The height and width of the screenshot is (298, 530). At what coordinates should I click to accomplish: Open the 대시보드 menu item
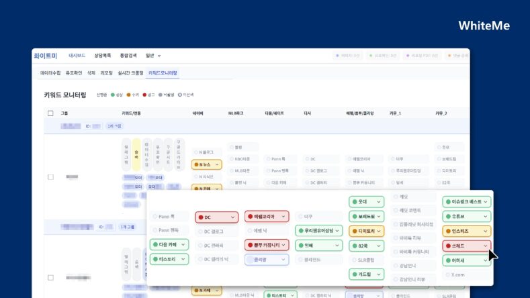coord(77,56)
